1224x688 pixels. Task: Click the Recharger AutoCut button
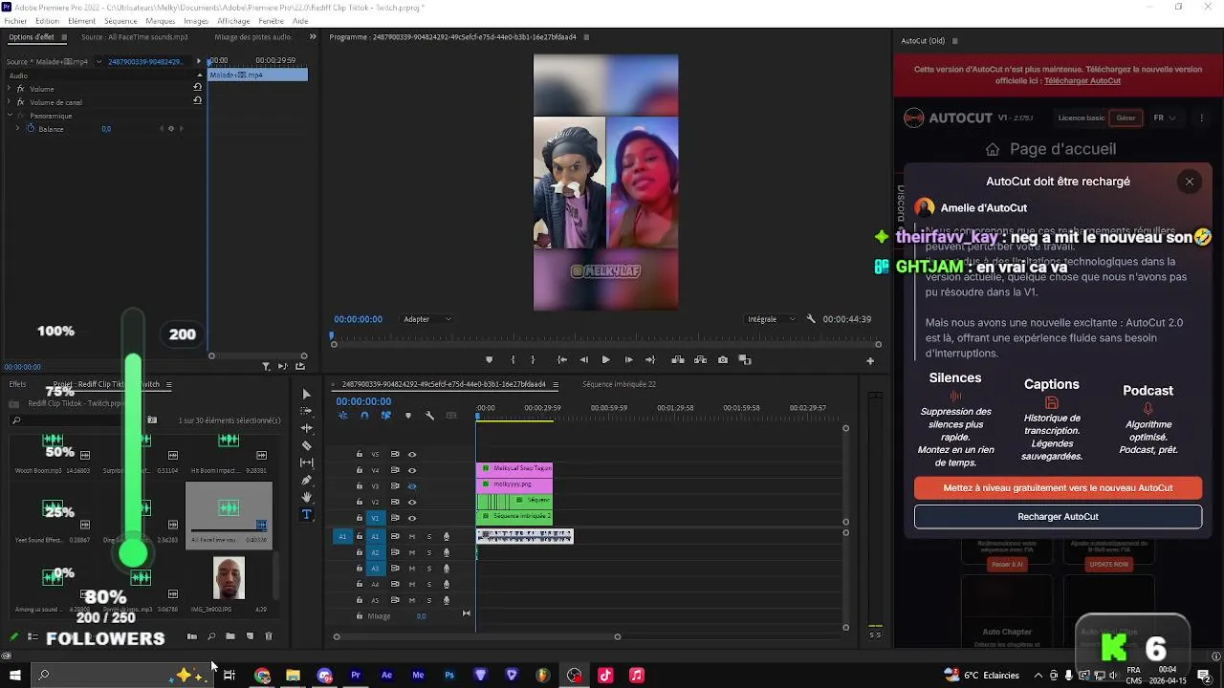1058,517
